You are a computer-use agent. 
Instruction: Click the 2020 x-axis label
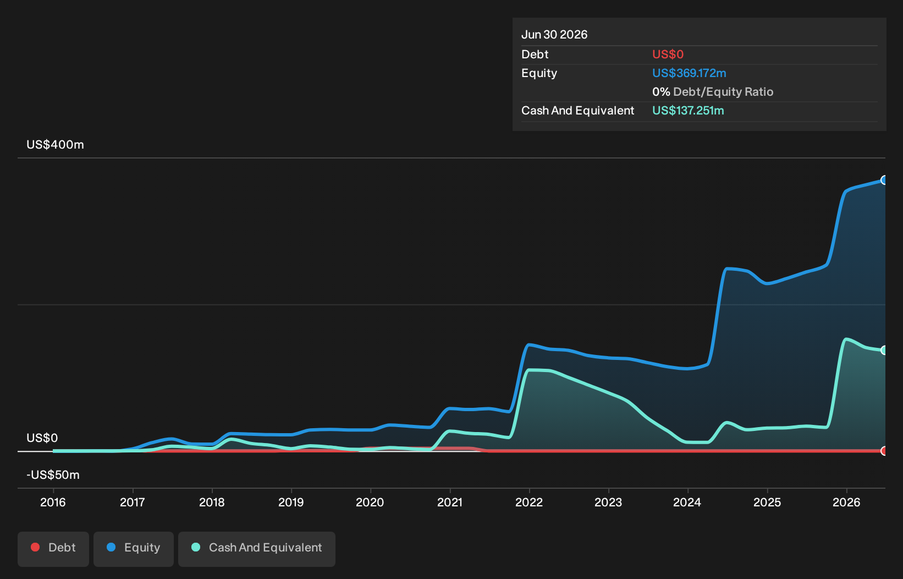coord(370,502)
